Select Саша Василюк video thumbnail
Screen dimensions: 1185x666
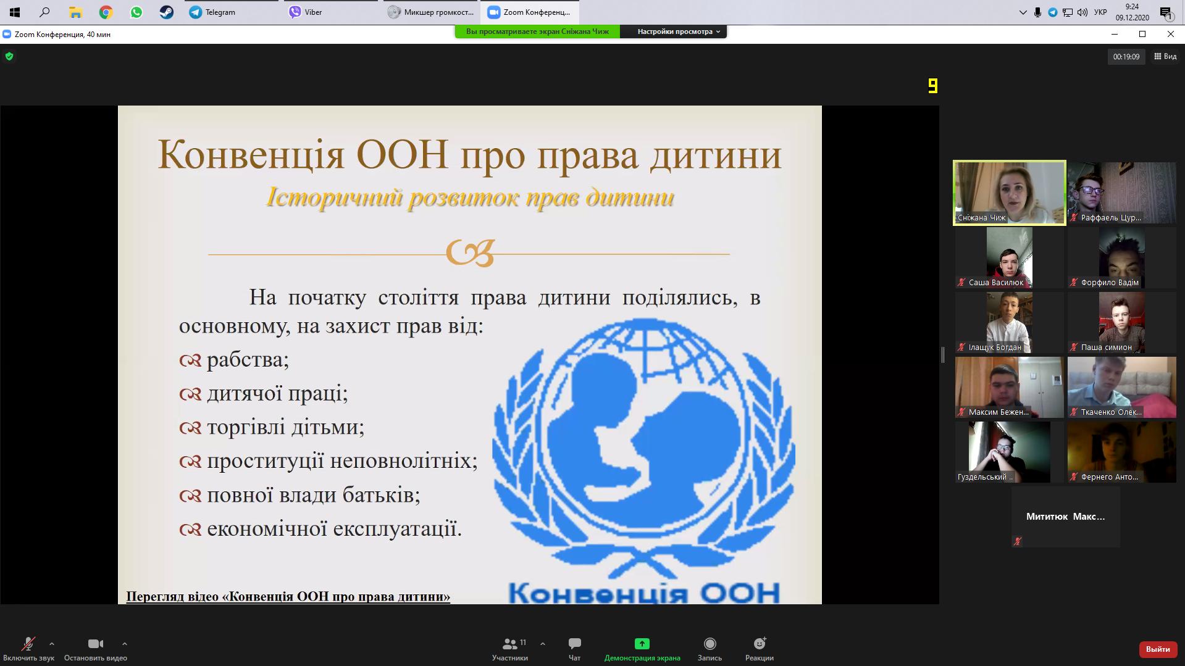tap(1010, 257)
